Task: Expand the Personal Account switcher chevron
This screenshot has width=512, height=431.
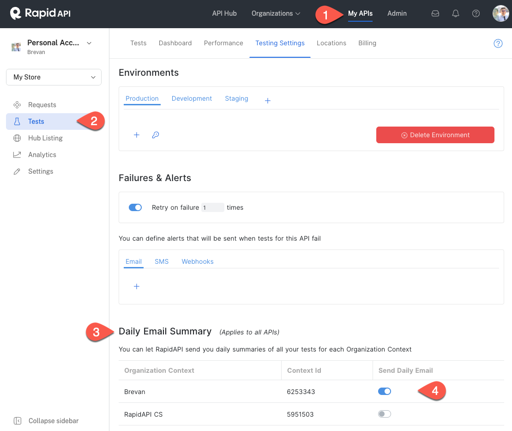Action: point(89,43)
